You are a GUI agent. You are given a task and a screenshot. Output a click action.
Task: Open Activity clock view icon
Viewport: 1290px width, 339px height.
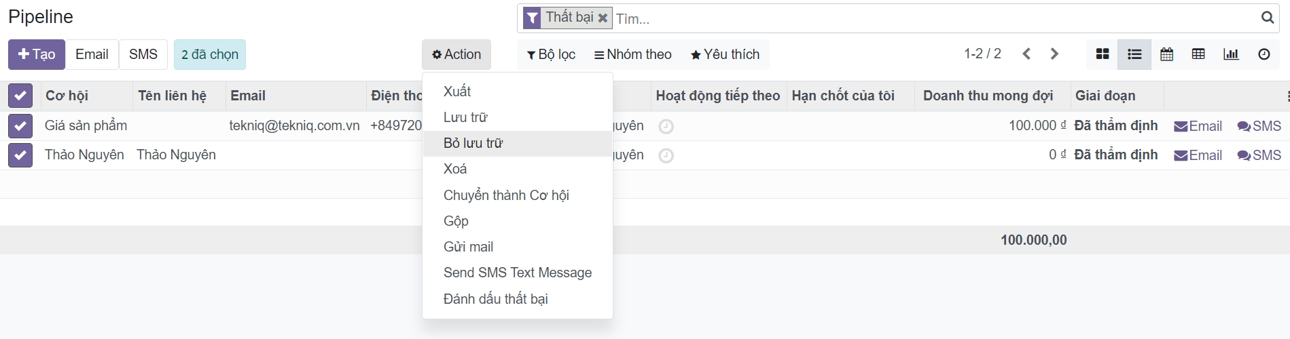coord(1264,54)
